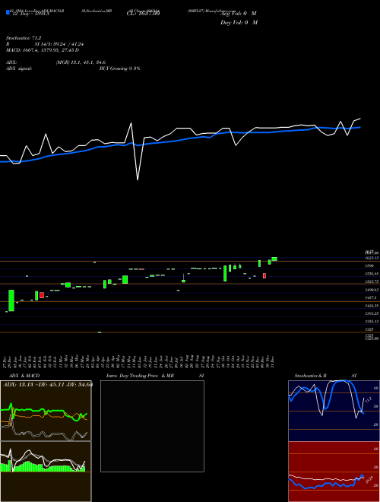Viewport: 380px width, 502px height.
Task: Click the 'ADX & MACD' panel title
Action: tap(24, 376)
